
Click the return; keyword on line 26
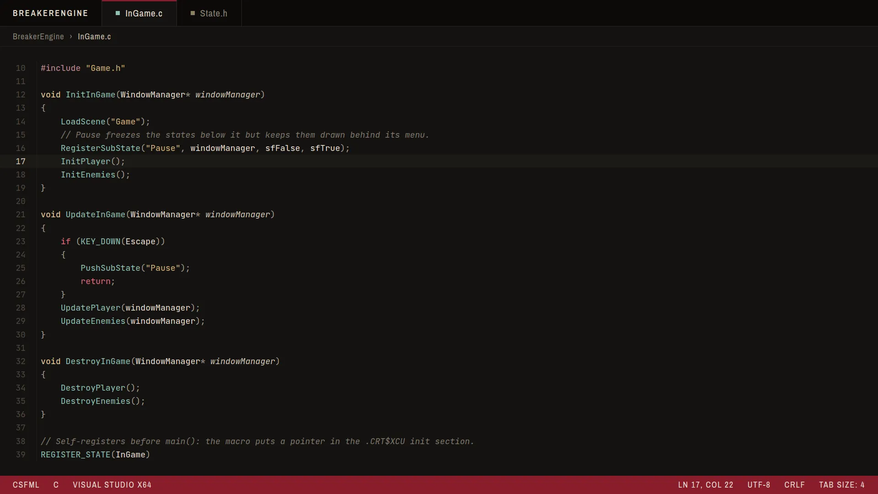tap(97, 281)
